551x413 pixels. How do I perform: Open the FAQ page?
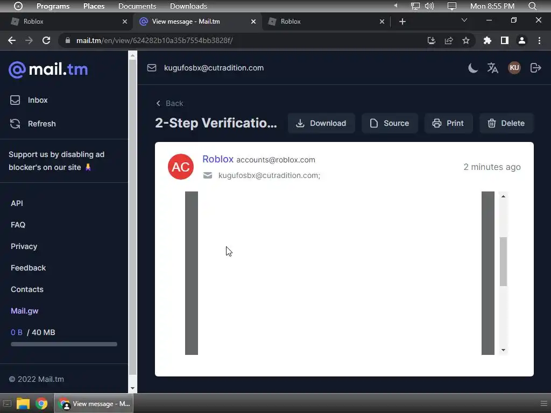(x=18, y=225)
